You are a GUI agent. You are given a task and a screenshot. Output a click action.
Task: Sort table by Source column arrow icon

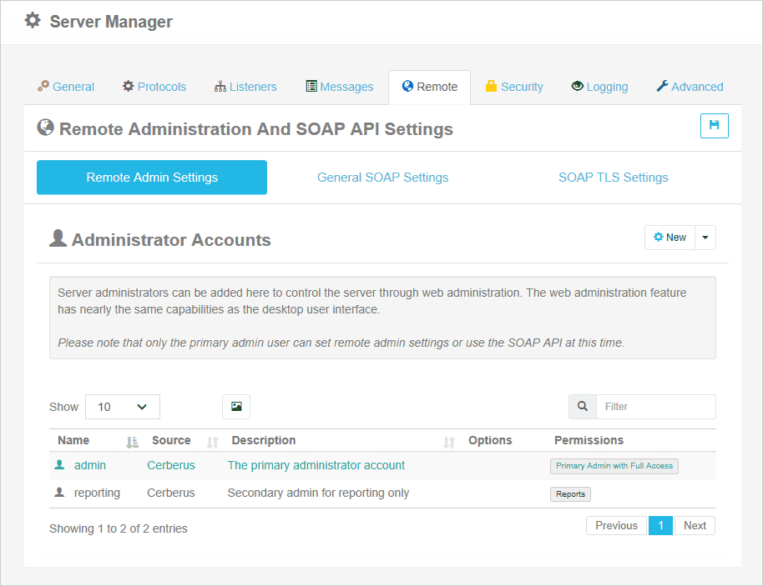[212, 441]
